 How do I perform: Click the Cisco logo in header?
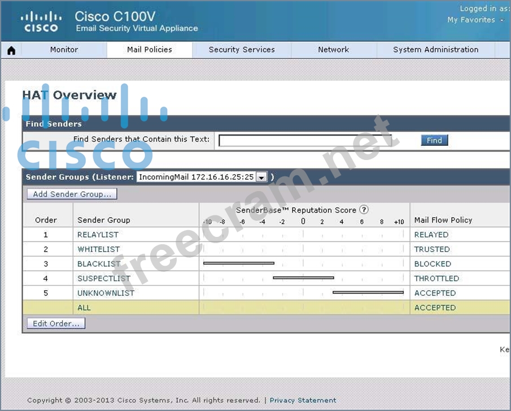coord(41,21)
